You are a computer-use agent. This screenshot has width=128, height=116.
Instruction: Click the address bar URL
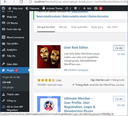pyautogui.click(x=80, y=2)
